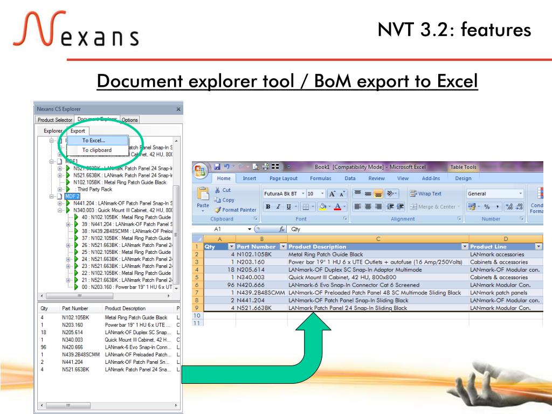Image resolution: width=552 pixels, height=414 pixels.
Task: Click the Decrease Indent icon
Action: 390,206
